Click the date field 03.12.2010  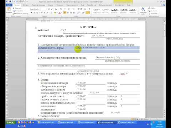[98, 36]
